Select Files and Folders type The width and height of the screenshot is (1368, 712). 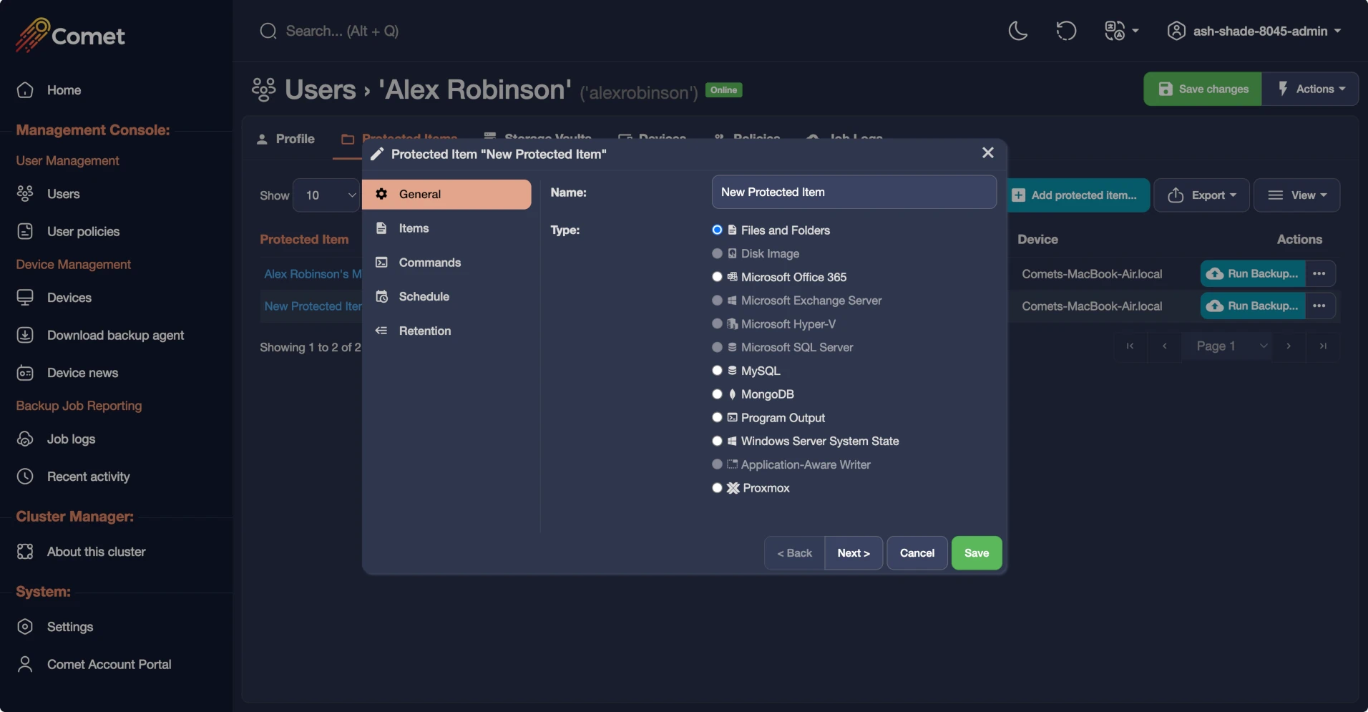tap(717, 230)
